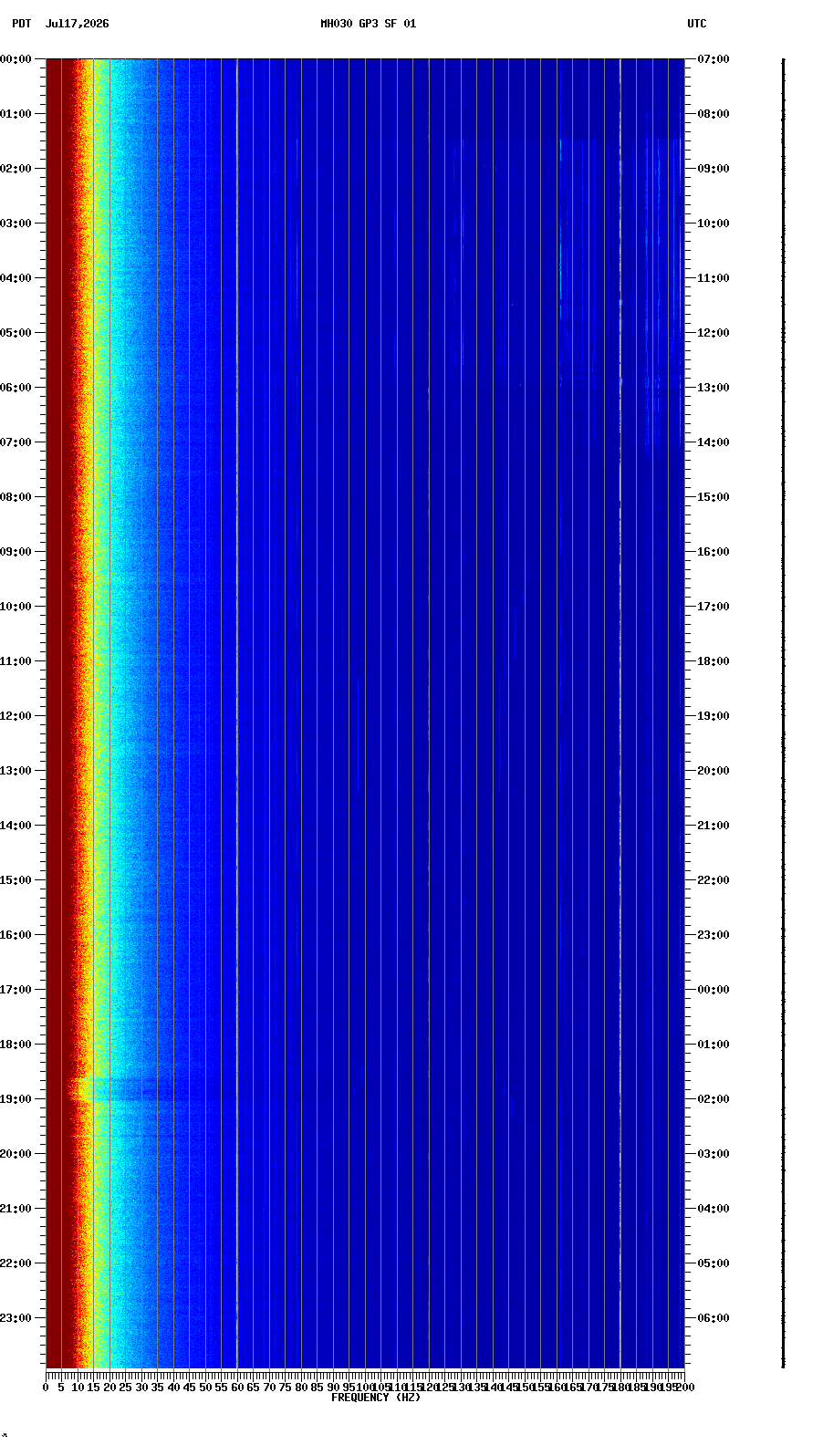This screenshot has width=823, height=1445.
Task: Click the FREQUENCY (HZ) axis title
Action: coord(376,1398)
